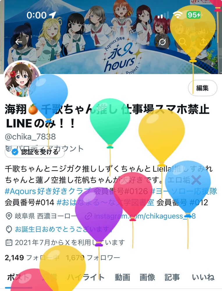Click the 編集 edit profile button
Screen dimensions: 222x291
[x=203, y=88]
